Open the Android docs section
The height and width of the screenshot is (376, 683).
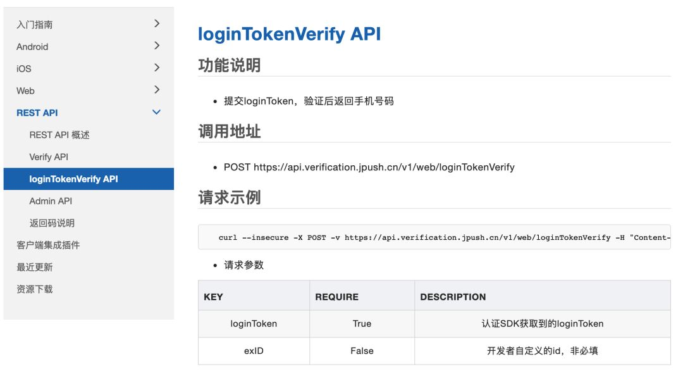(32, 47)
